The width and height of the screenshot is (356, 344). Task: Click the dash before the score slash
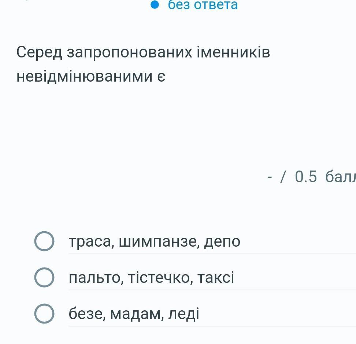coord(270,177)
